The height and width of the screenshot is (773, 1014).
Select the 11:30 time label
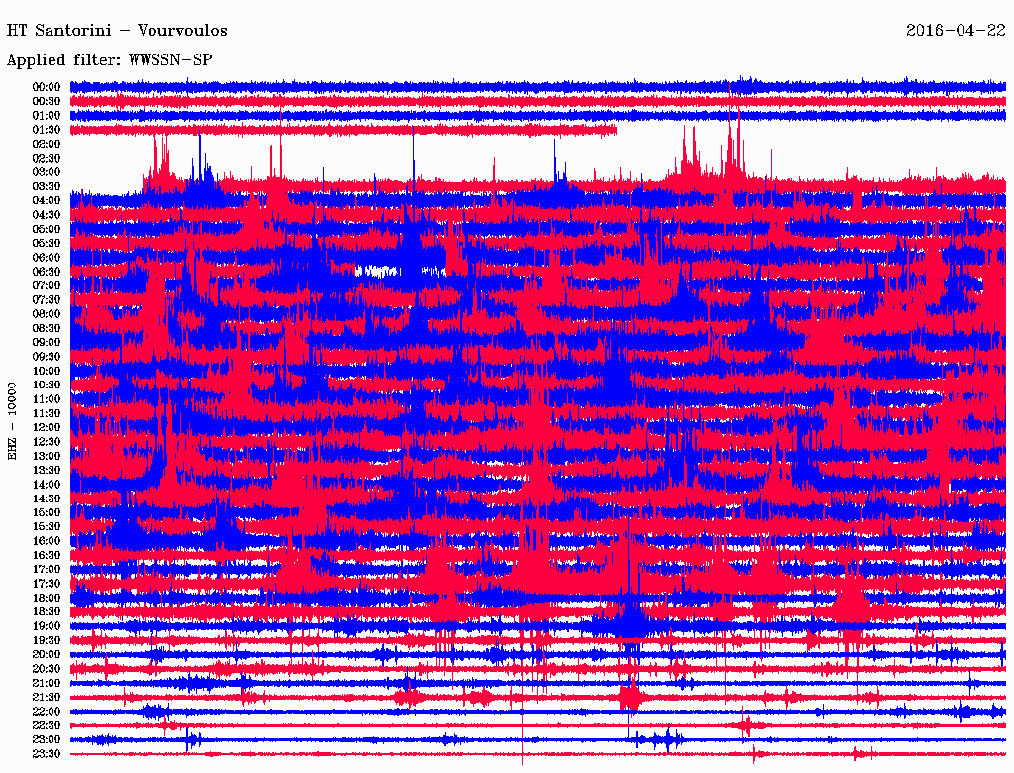pos(47,413)
